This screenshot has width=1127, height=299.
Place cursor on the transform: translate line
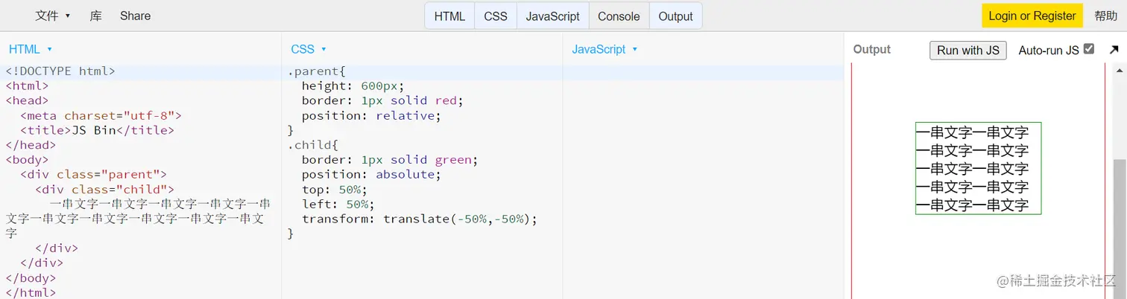tap(418, 219)
